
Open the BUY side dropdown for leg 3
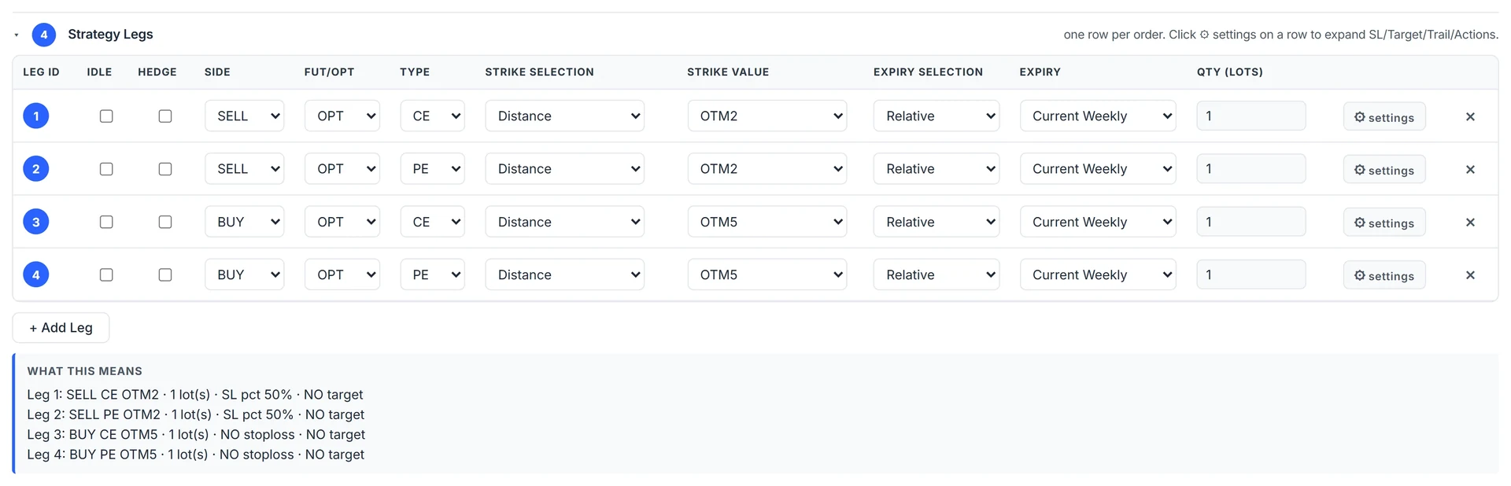245,222
